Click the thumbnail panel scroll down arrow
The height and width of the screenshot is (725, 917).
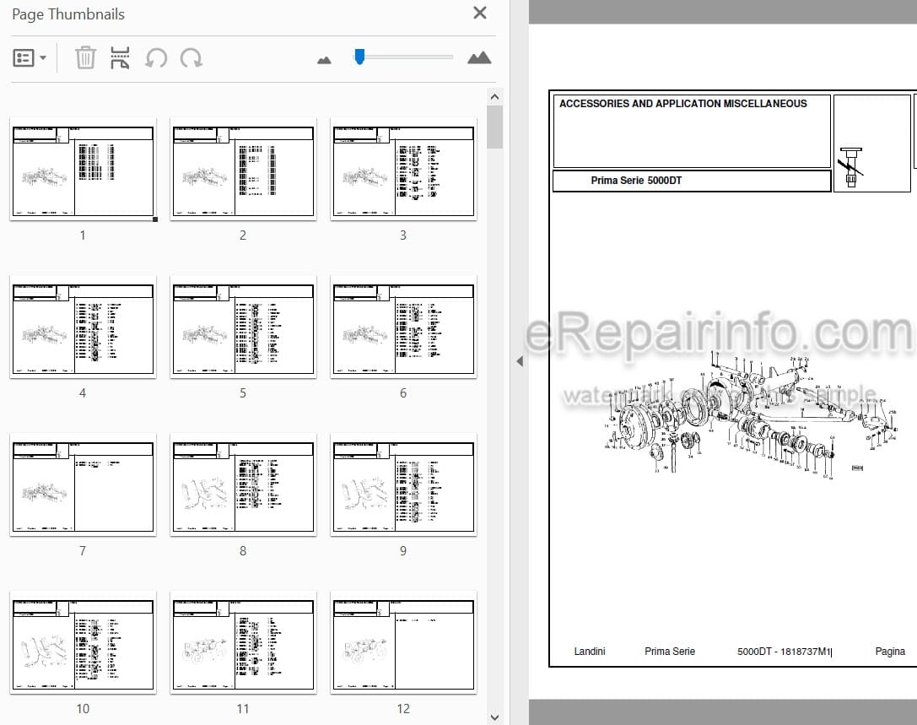coord(494,717)
